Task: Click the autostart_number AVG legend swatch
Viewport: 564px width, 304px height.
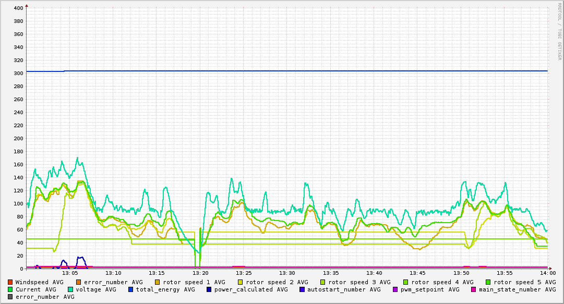Action: coord(302,289)
